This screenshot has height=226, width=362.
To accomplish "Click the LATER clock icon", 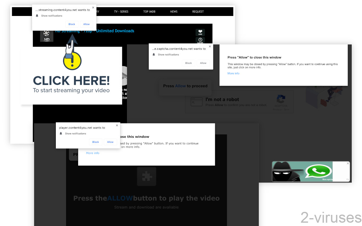I will click(200, 40).
